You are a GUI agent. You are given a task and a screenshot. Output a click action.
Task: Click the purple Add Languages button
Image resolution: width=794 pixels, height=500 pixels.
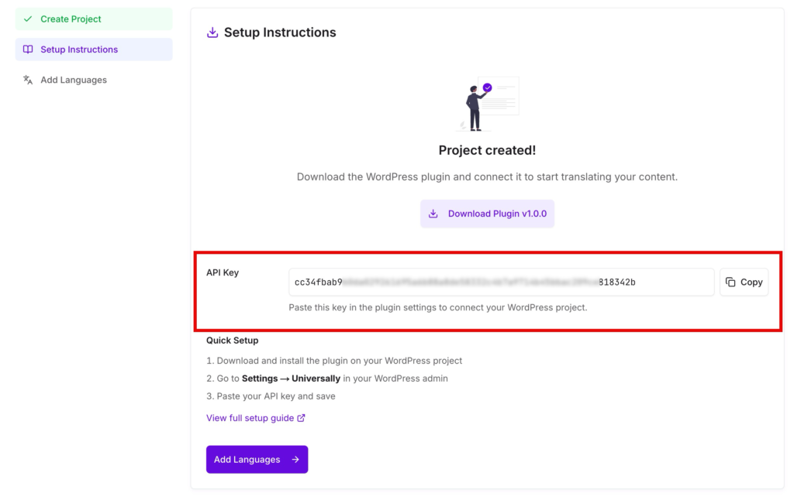pos(257,460)
